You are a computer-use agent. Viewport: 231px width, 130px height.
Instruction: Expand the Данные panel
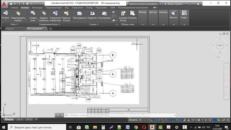(153, 25)
